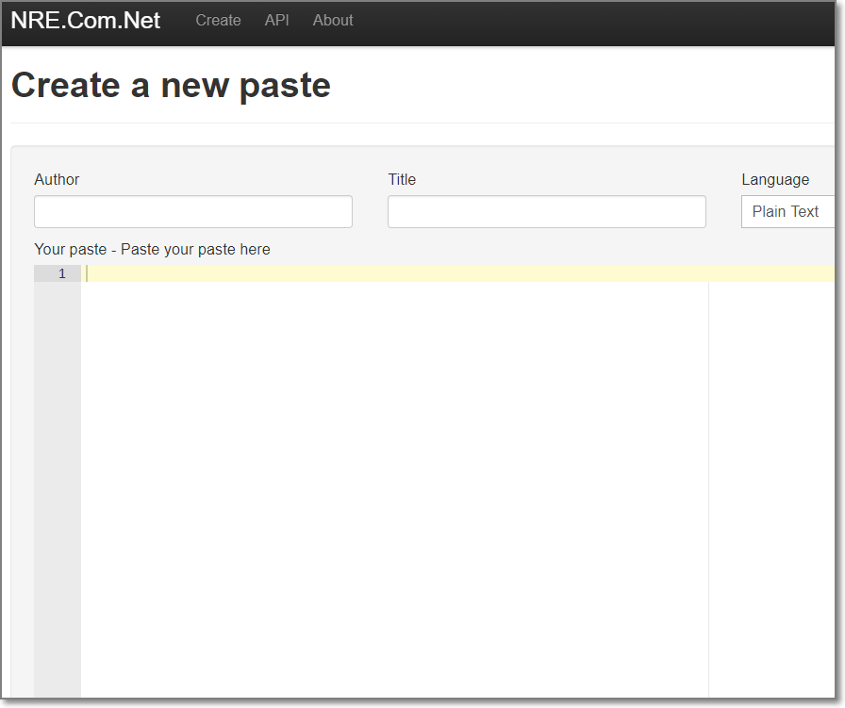Expand the Language dropdown showing Plain Text
845x708 pixels.
788,212
